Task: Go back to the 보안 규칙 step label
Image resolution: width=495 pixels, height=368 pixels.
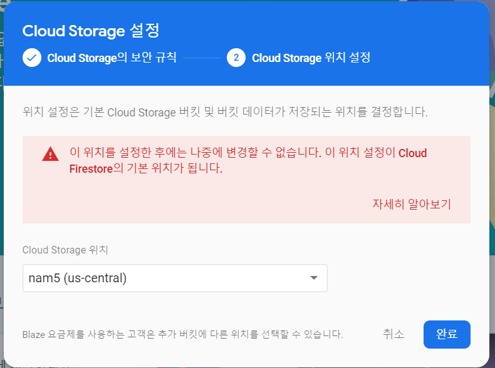Action: coord(112,58)
